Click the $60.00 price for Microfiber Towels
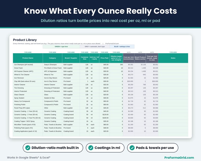 pyautogui.click(x=104, y=125)
